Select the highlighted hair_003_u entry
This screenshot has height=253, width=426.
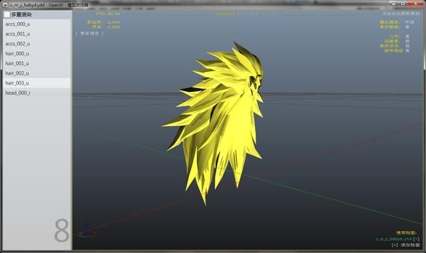[37, 83]
